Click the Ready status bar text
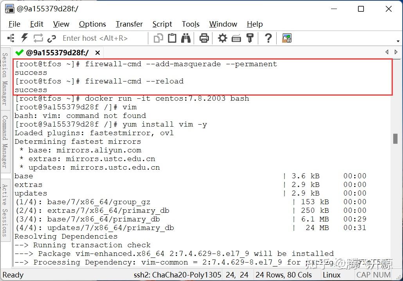 pyautogui.click(x=13, y=275)
